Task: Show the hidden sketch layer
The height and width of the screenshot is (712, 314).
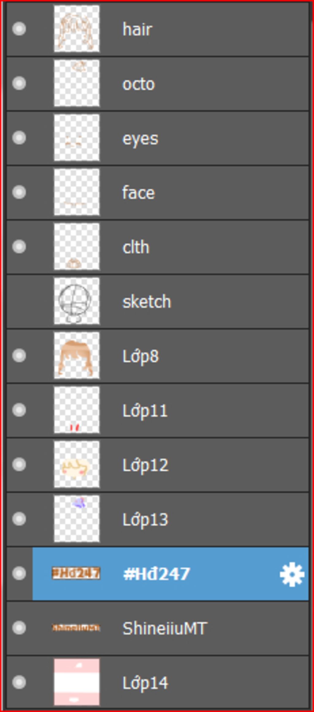Action: [x=19, y=301]
